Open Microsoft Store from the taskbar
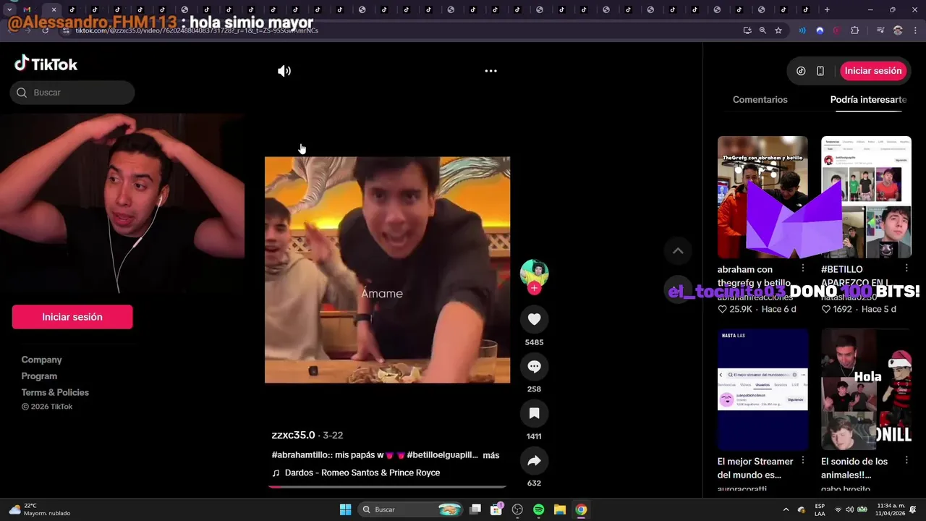926x521 pixels. pos(496,509)
